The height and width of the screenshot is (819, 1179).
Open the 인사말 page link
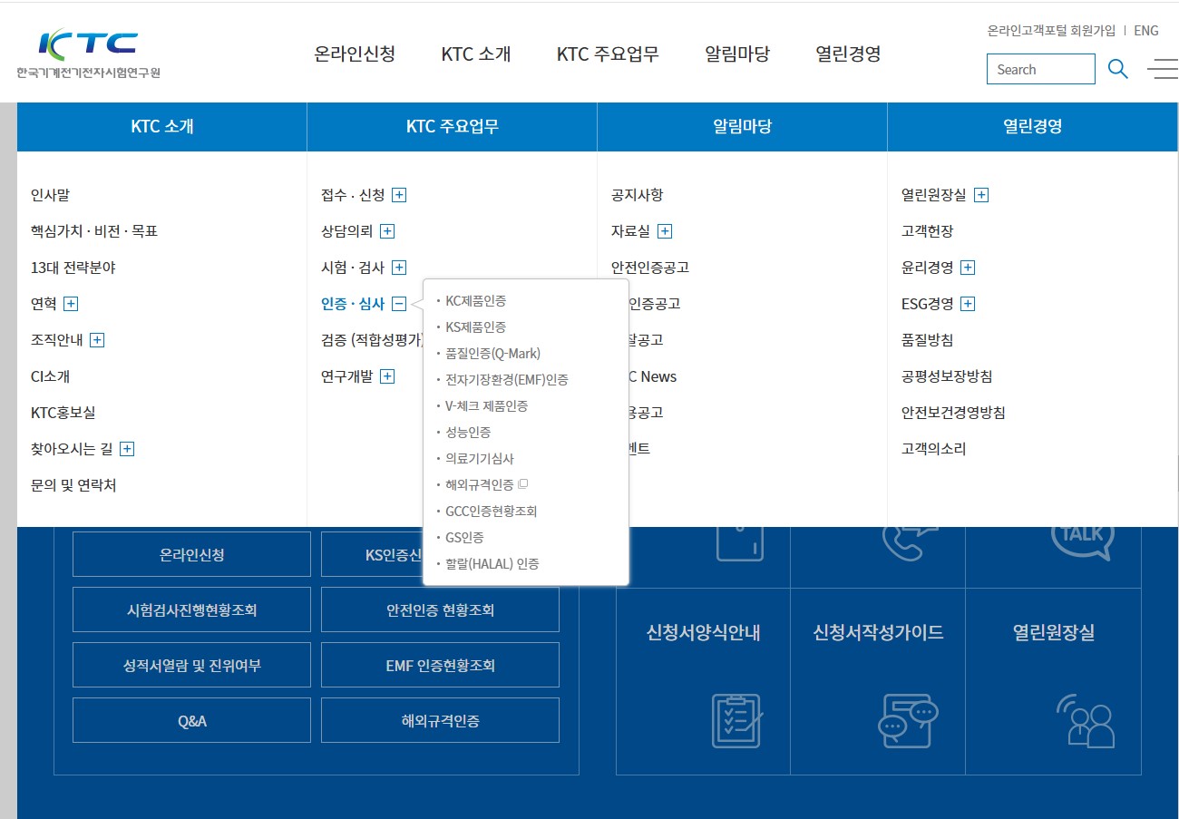coord(50,195)
